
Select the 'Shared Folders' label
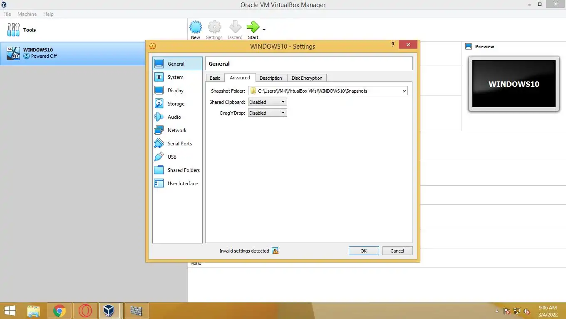pyautogui.click(x=184, y=170)
